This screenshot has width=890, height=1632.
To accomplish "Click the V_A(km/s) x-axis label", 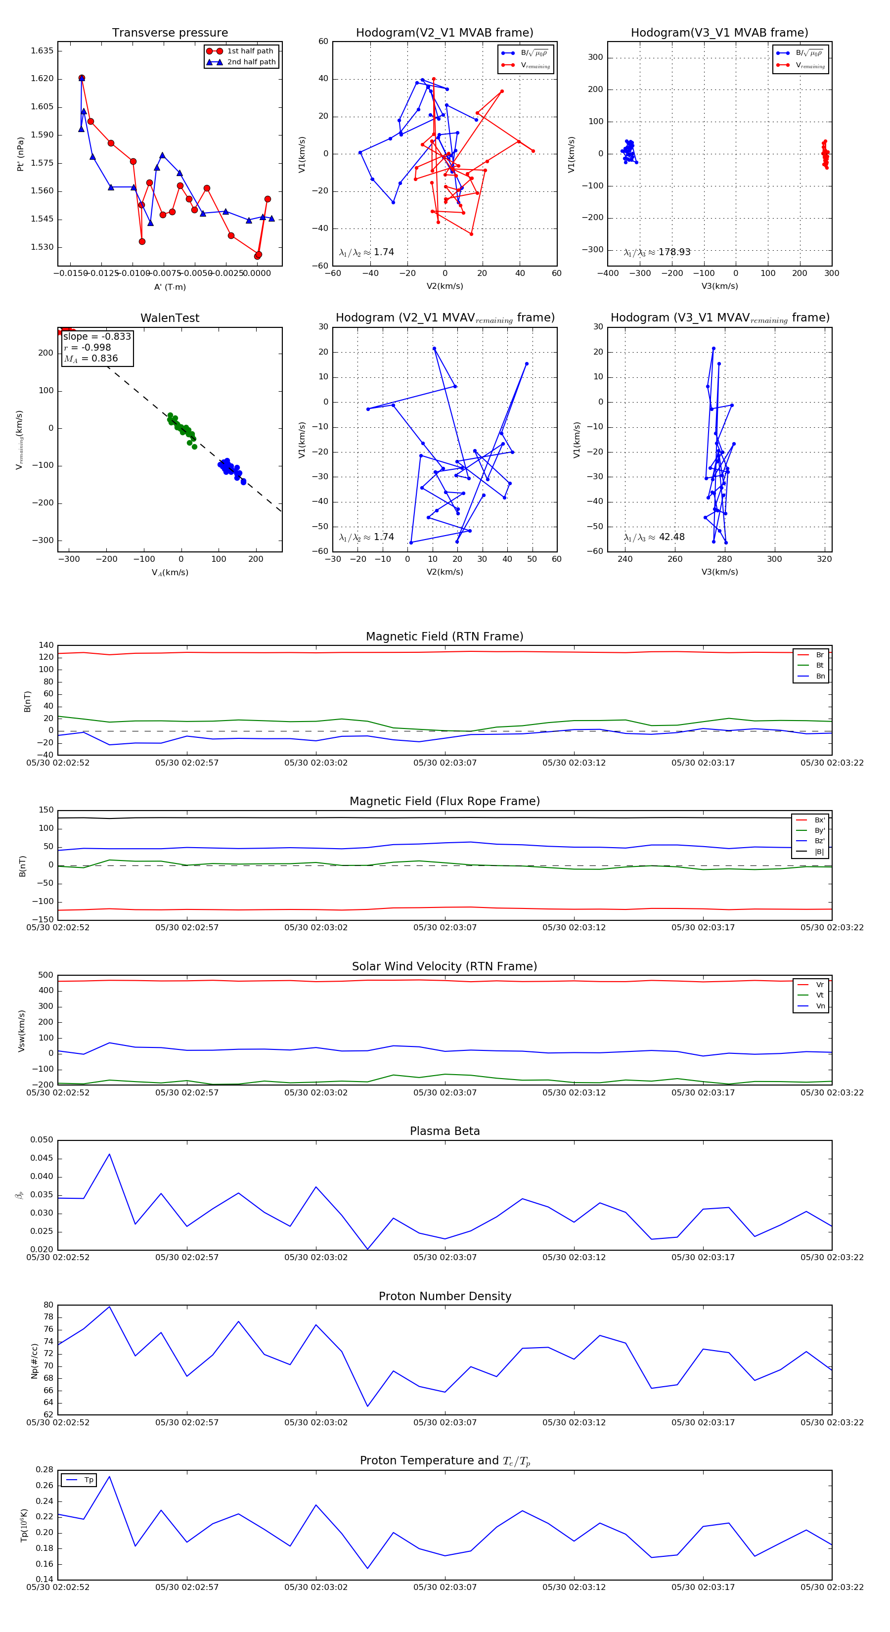I will (170, 572).
